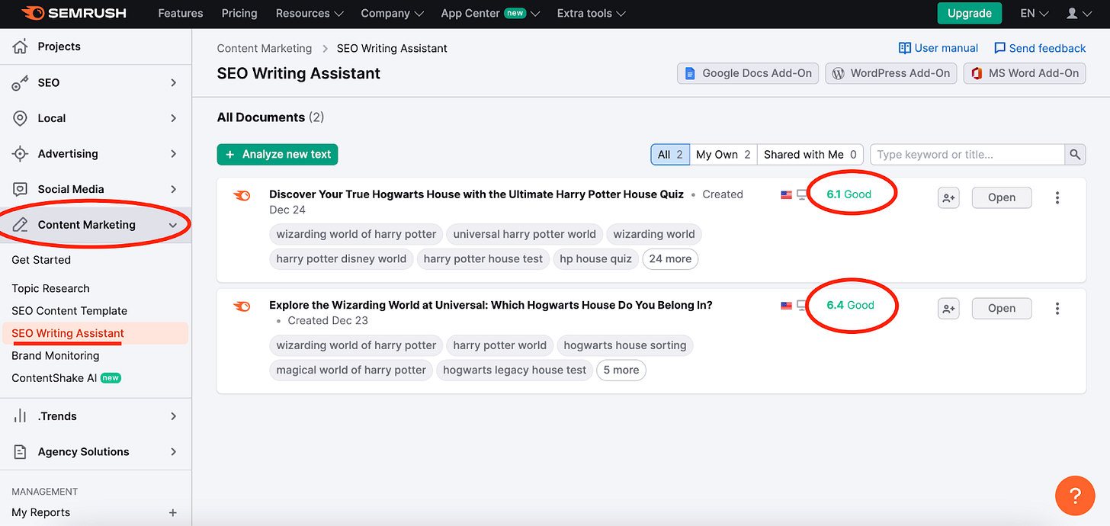
Task: Open more options for Discover Your True Hogwarts document
Action: 1057,197
